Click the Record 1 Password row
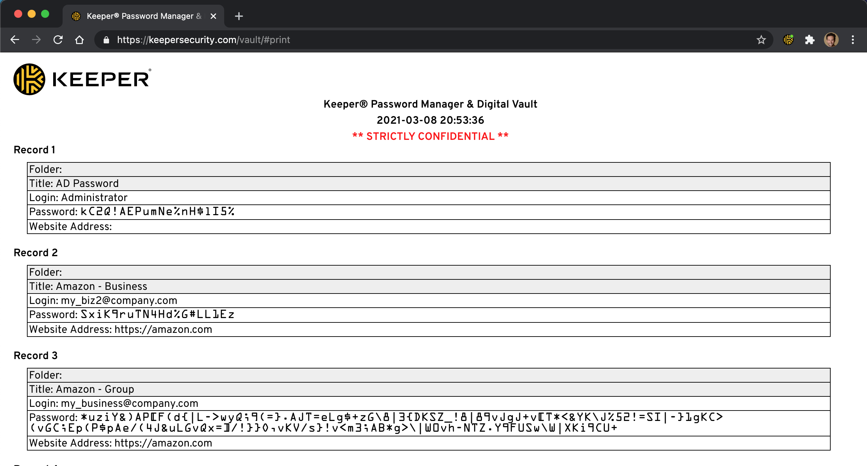 tap(132, 212)
